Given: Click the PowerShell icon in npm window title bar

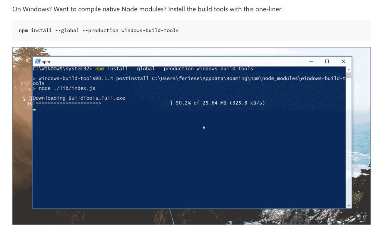Looking at the screenshot, I should [38, 61].
